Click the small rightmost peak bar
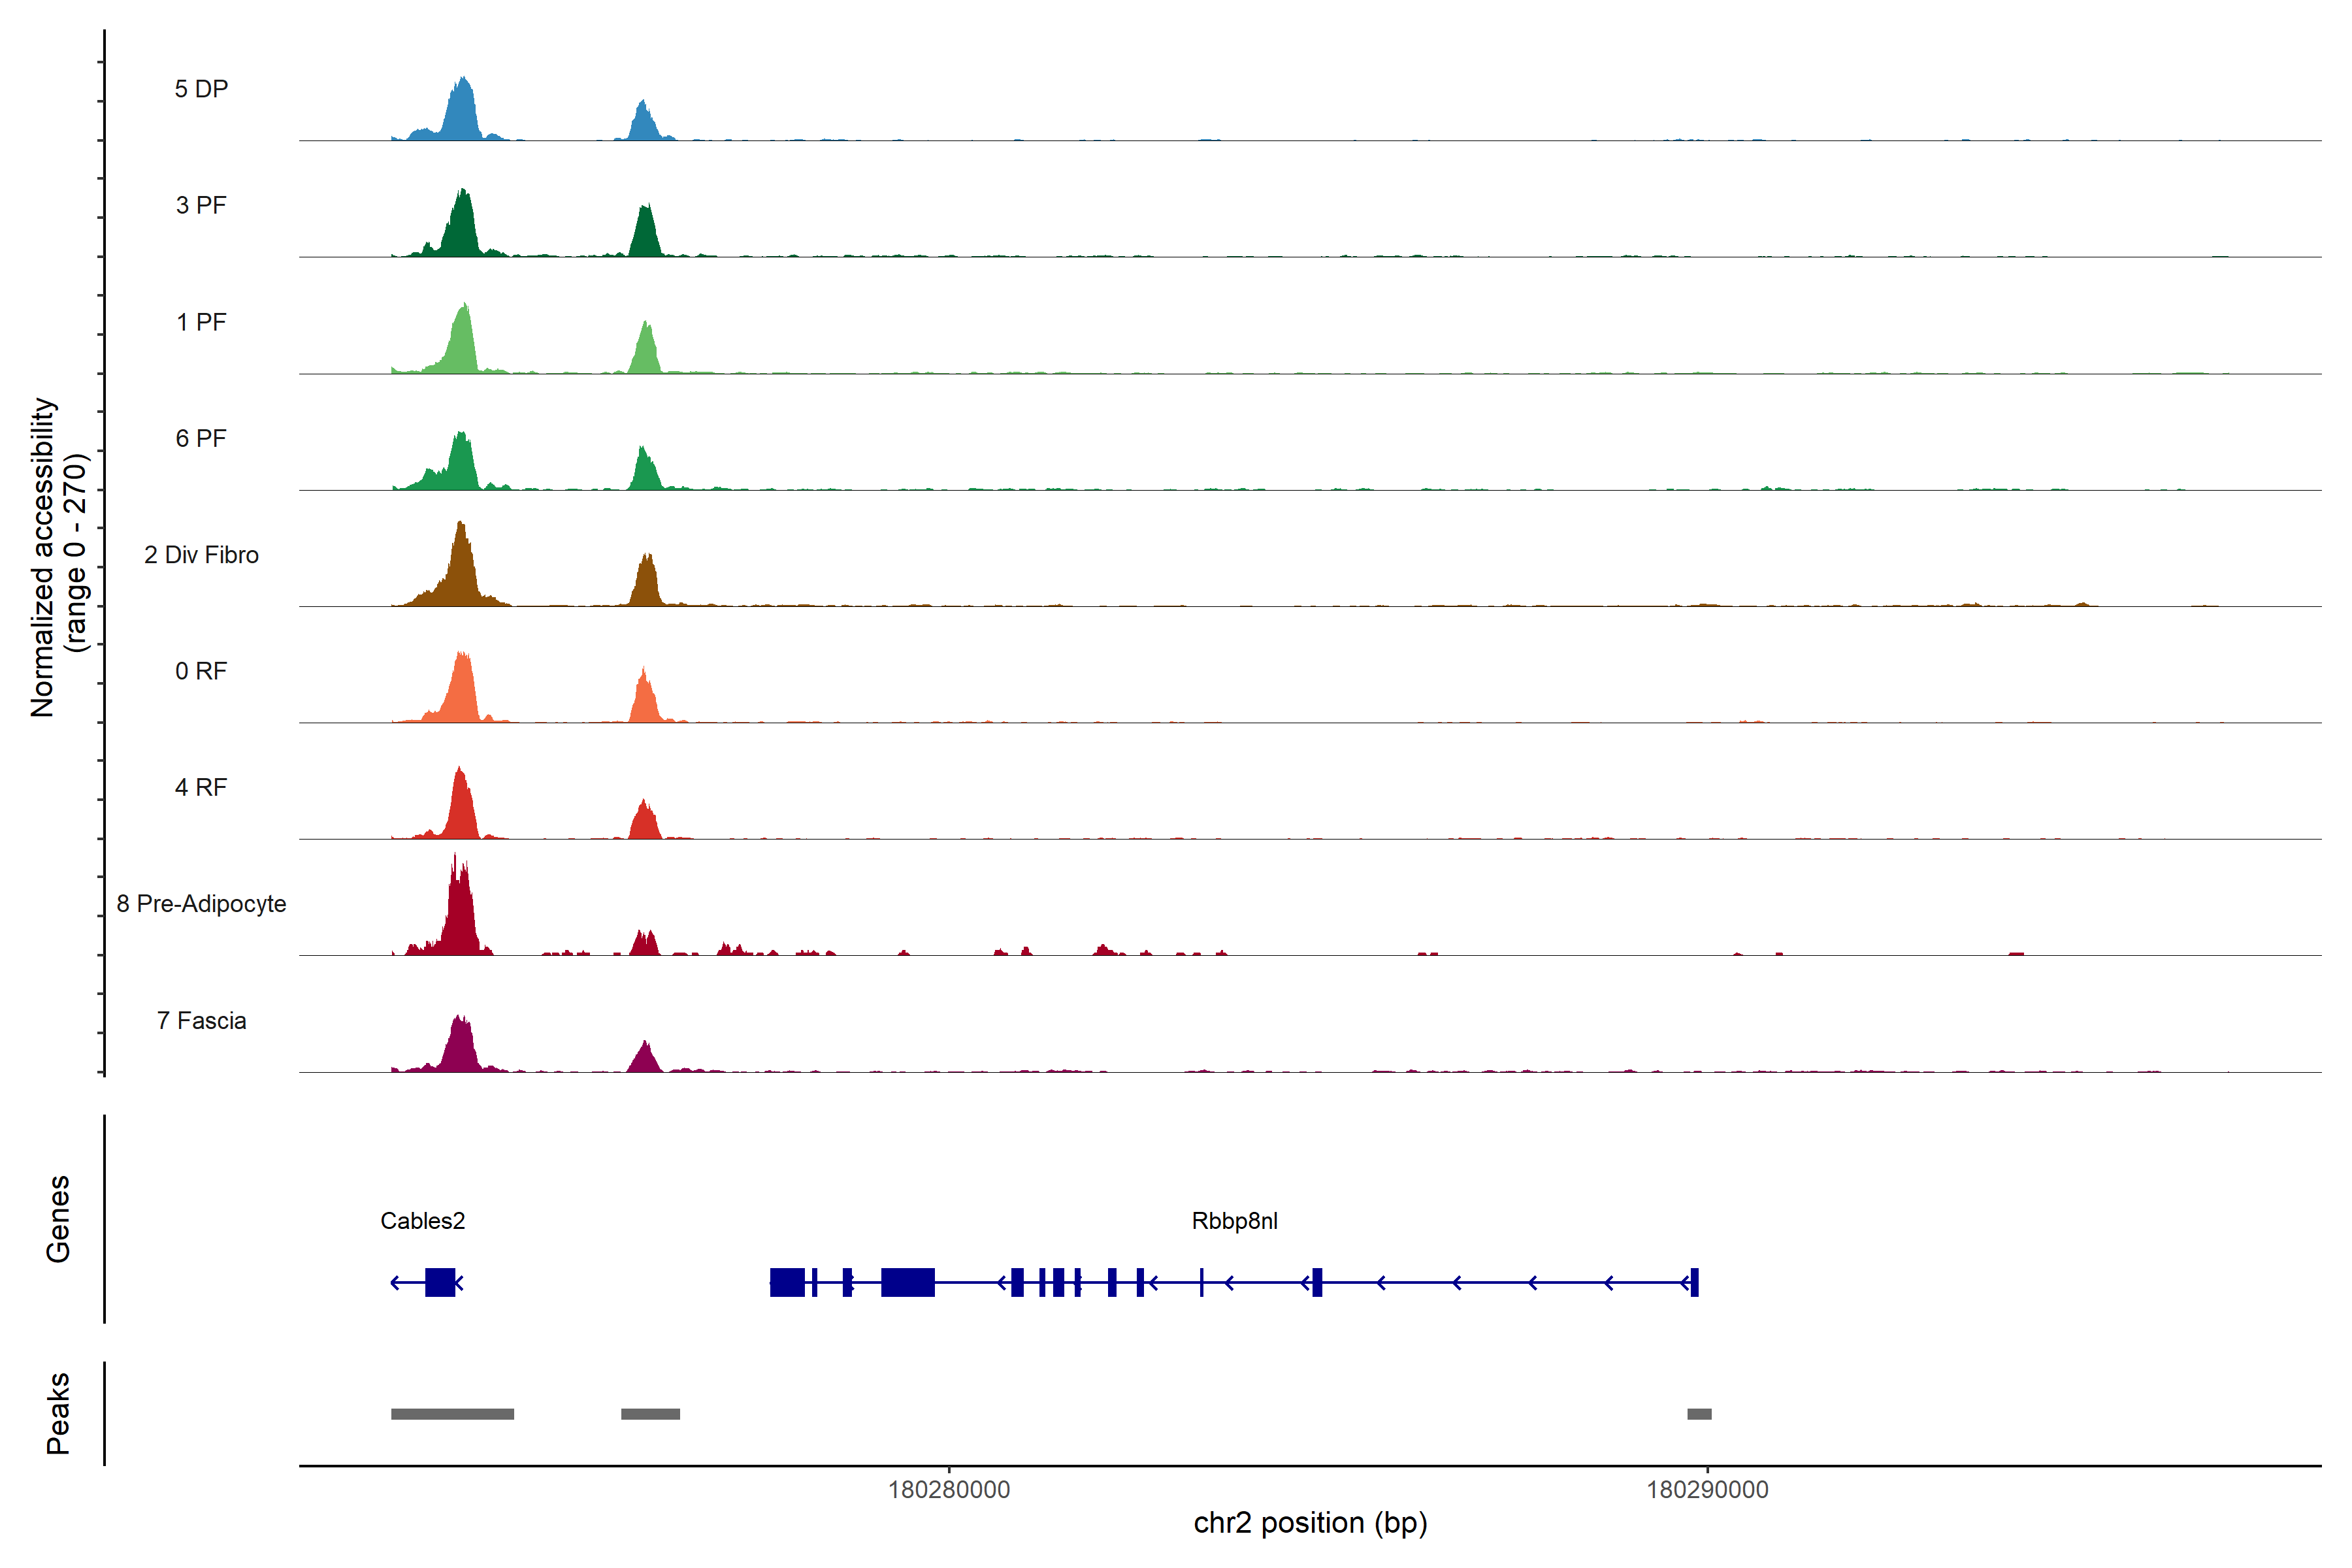 1699,1414
